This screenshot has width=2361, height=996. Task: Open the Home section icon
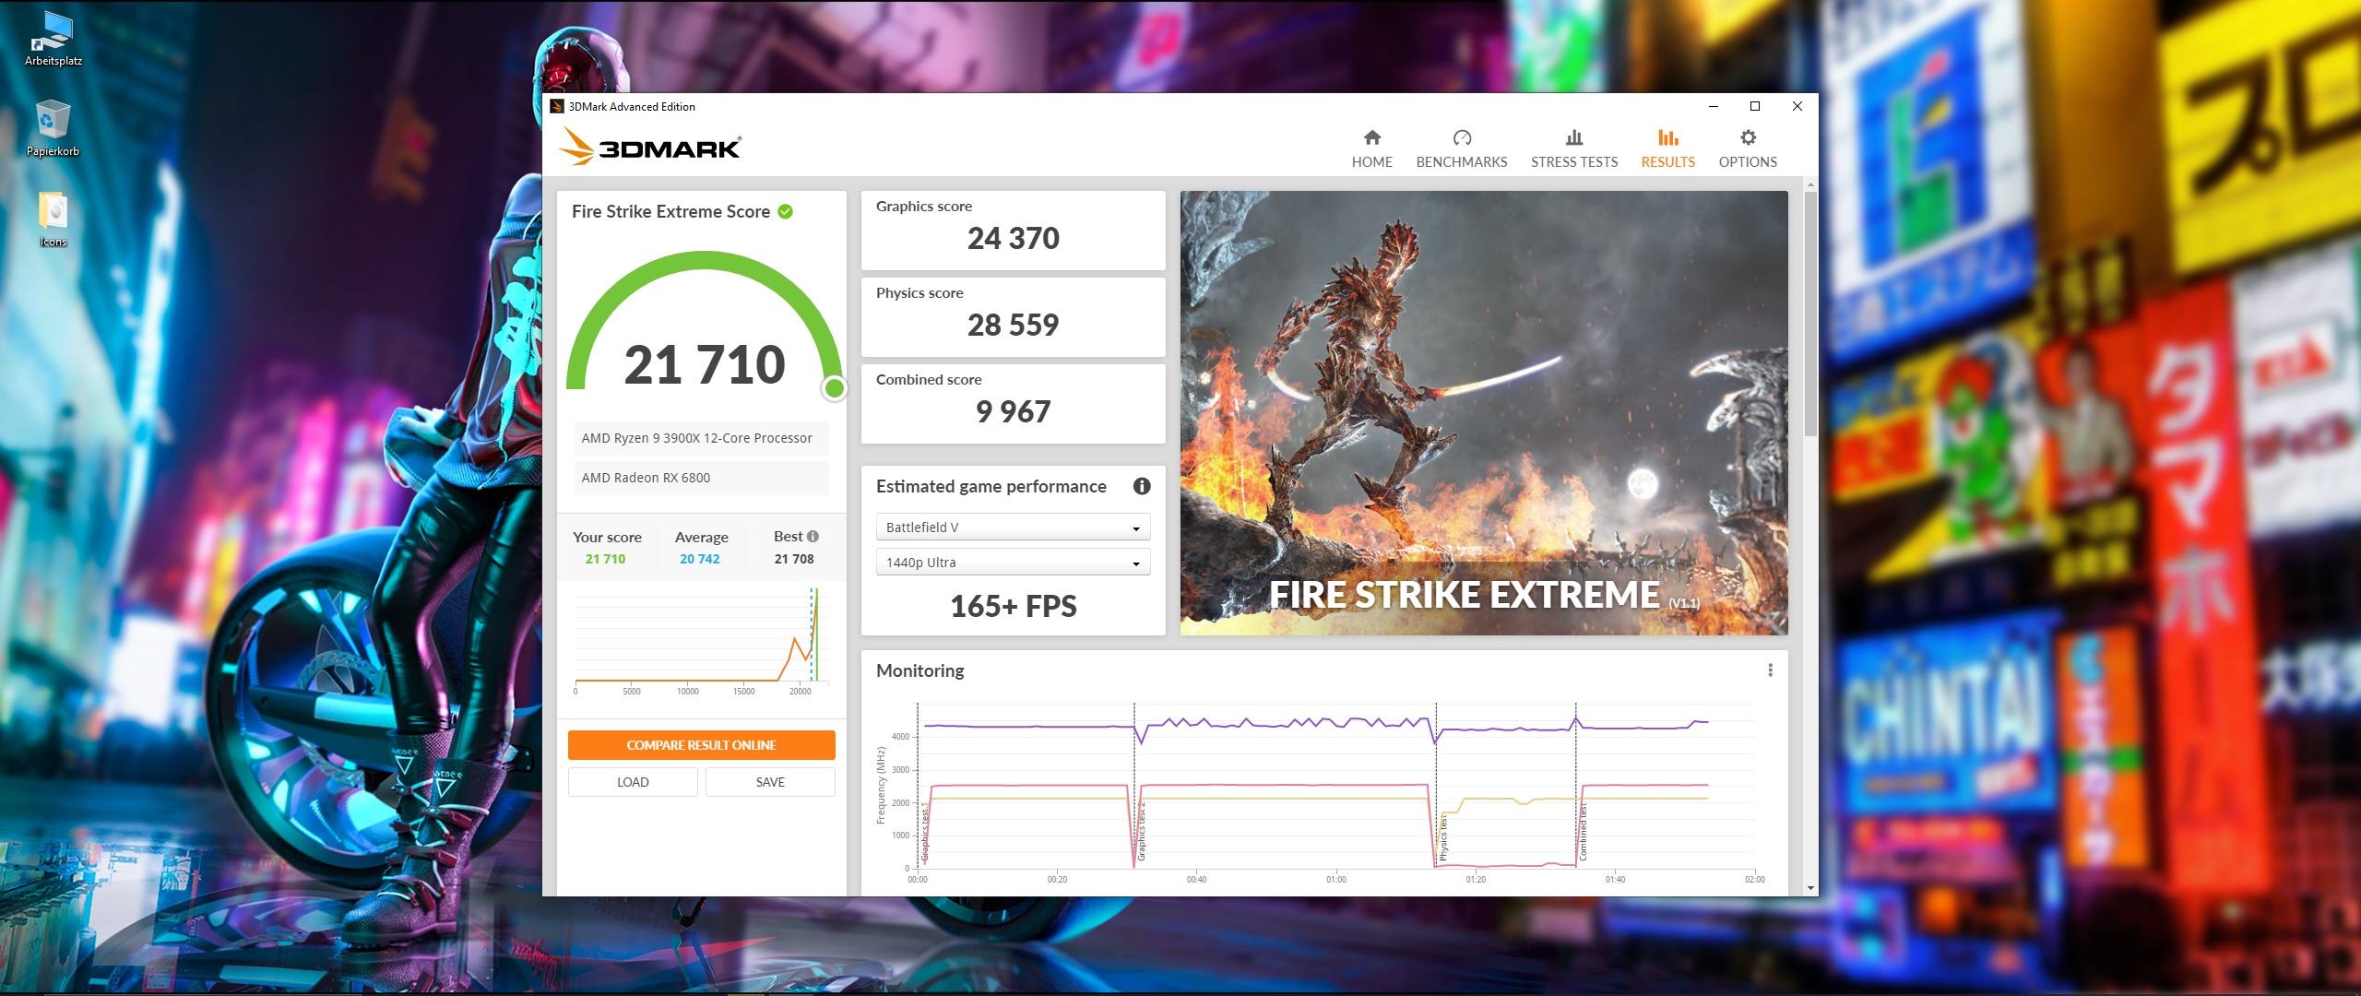(1371, 138)
